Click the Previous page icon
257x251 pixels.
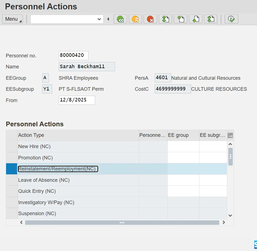coord(180,19)
